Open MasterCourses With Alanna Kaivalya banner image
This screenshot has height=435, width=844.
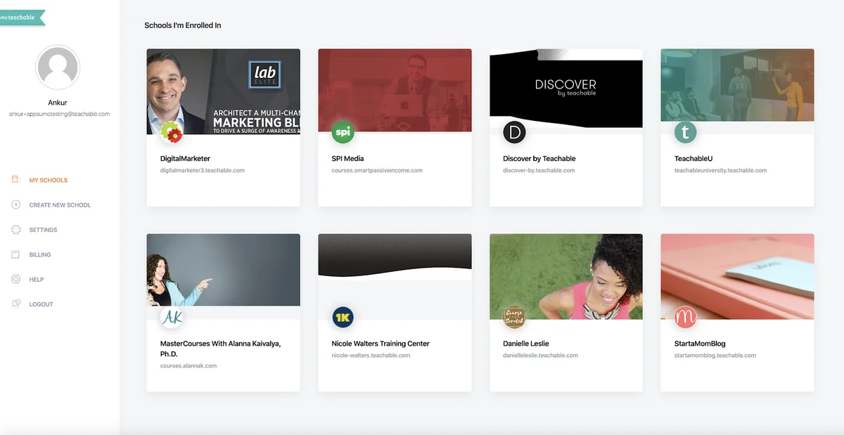pos(223,270)
